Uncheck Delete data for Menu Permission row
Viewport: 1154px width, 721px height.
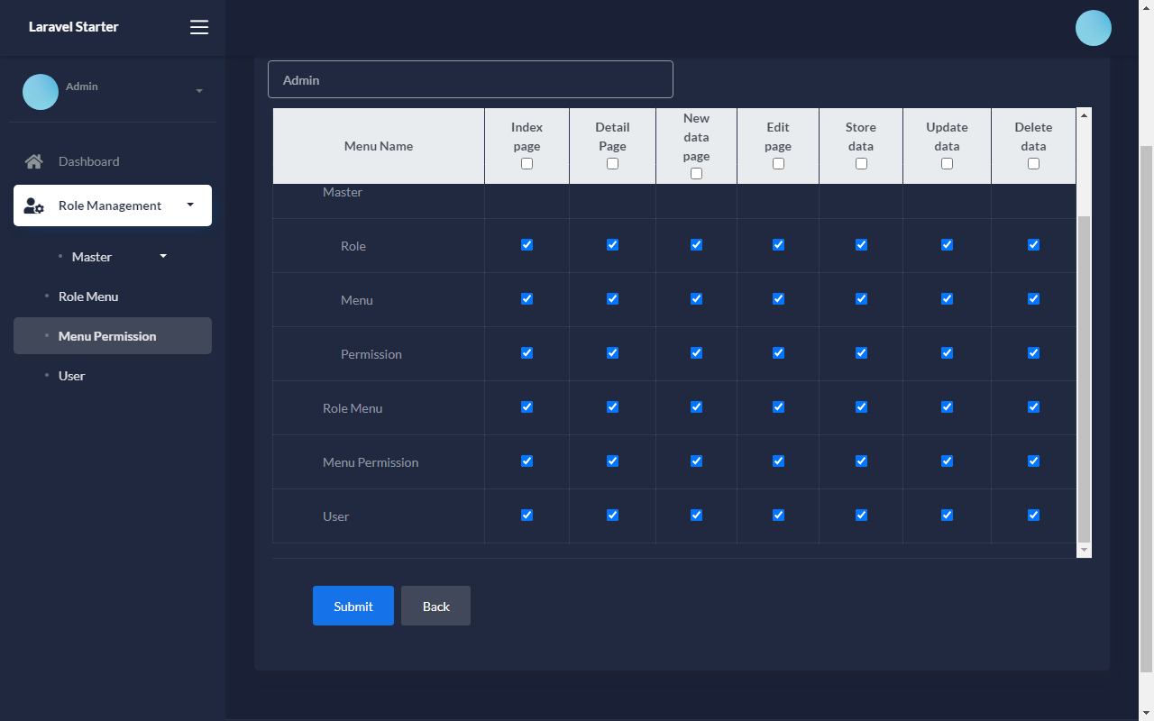(1033, 461)
